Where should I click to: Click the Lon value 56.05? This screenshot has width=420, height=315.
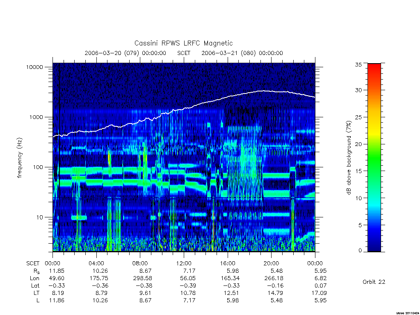pos(188,278)
